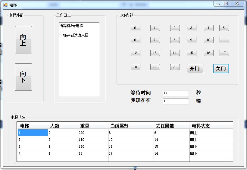Select floor button 1 inside elevator
The image size is (247, 170).
click(155, 28)
